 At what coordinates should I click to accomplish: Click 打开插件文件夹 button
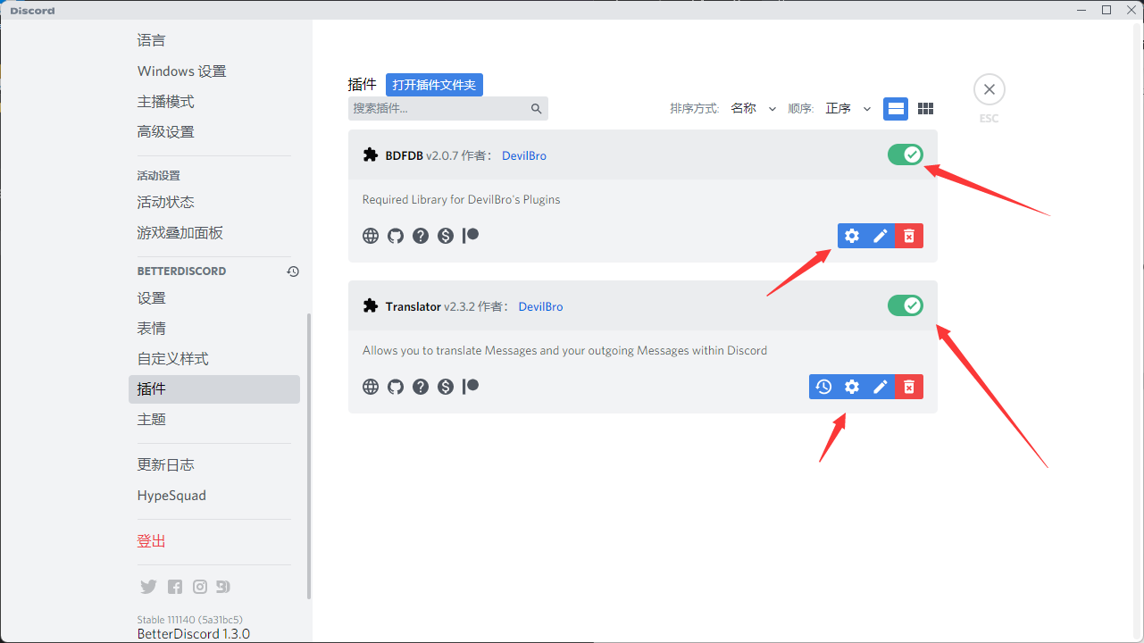pos(434,85)
